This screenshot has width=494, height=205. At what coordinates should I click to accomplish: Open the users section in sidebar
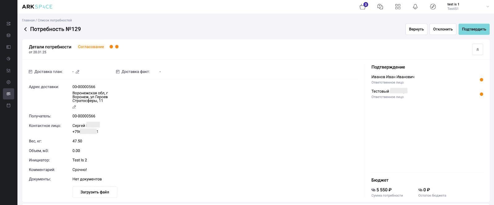9,70
